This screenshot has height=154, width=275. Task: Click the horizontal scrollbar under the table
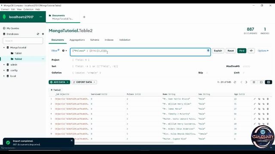tap(124, 142)
